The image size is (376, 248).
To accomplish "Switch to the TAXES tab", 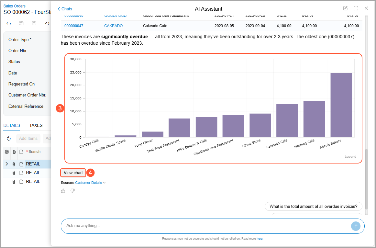I will click(36, 125).
